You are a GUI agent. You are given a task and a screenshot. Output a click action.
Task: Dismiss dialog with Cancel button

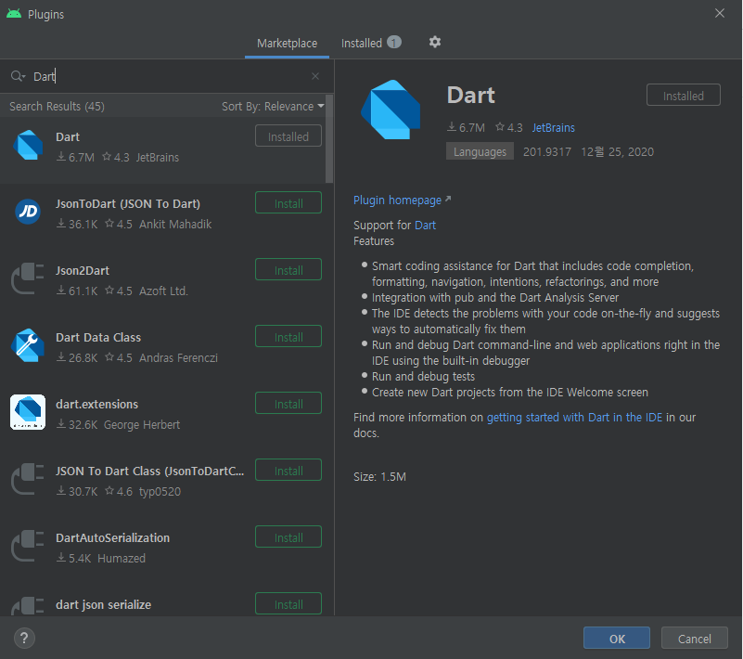tap(694, 639)
